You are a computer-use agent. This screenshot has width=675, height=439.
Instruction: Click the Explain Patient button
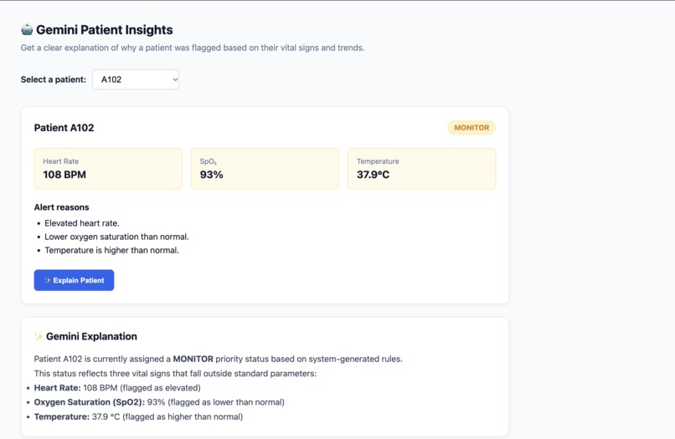(74, 280)
